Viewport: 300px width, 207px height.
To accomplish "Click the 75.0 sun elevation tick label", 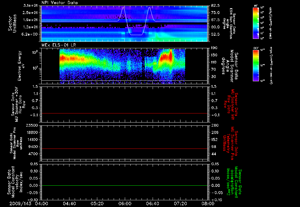I will [215, 13].
